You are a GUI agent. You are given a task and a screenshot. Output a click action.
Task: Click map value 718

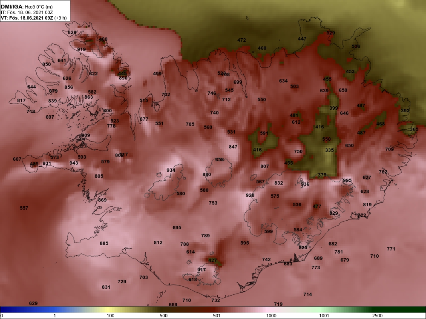pos(31,111)
